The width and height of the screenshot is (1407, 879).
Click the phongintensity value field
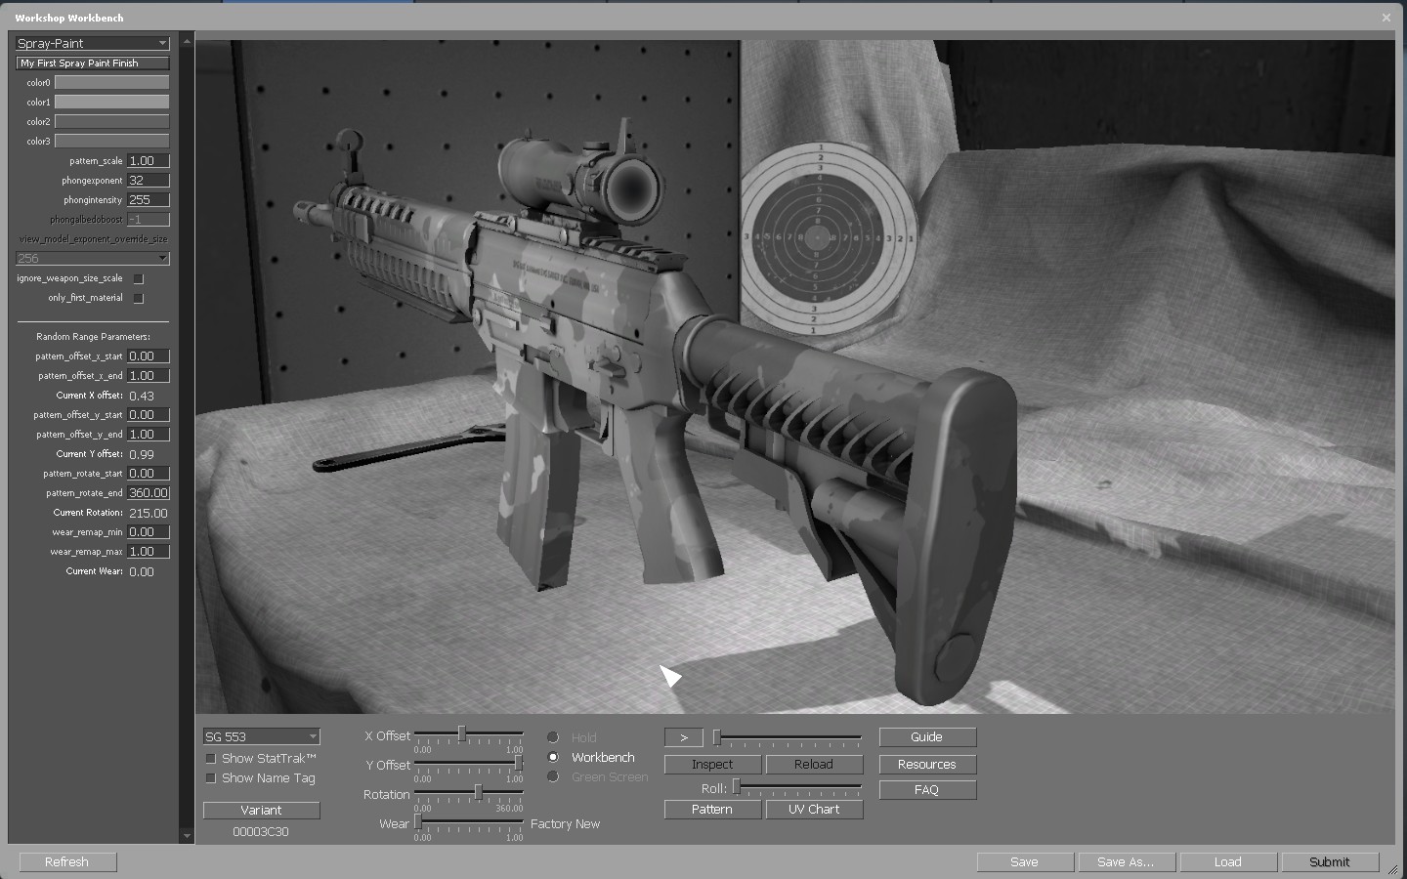point(149,200)
